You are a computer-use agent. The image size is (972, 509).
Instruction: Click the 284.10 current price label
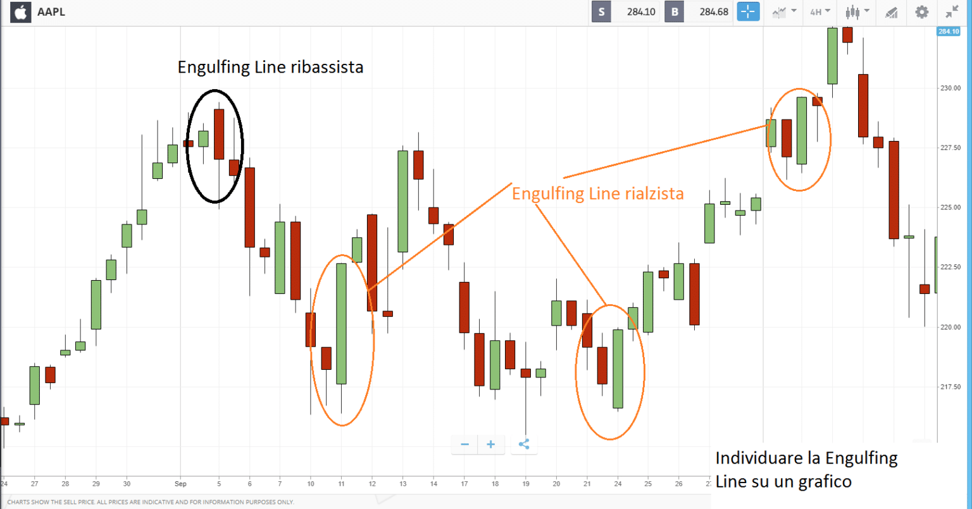(x=949, y=32)
